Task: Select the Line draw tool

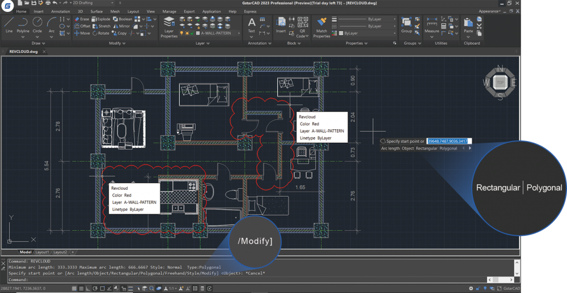Action: pos(9,24)
